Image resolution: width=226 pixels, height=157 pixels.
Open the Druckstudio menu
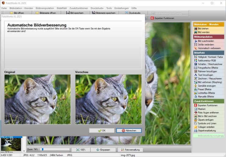(x=97, y=8)
